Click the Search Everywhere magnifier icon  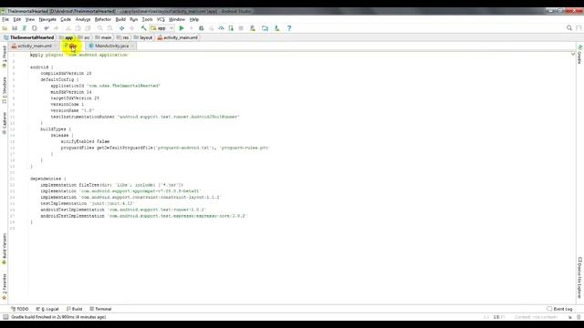point(569,28)
